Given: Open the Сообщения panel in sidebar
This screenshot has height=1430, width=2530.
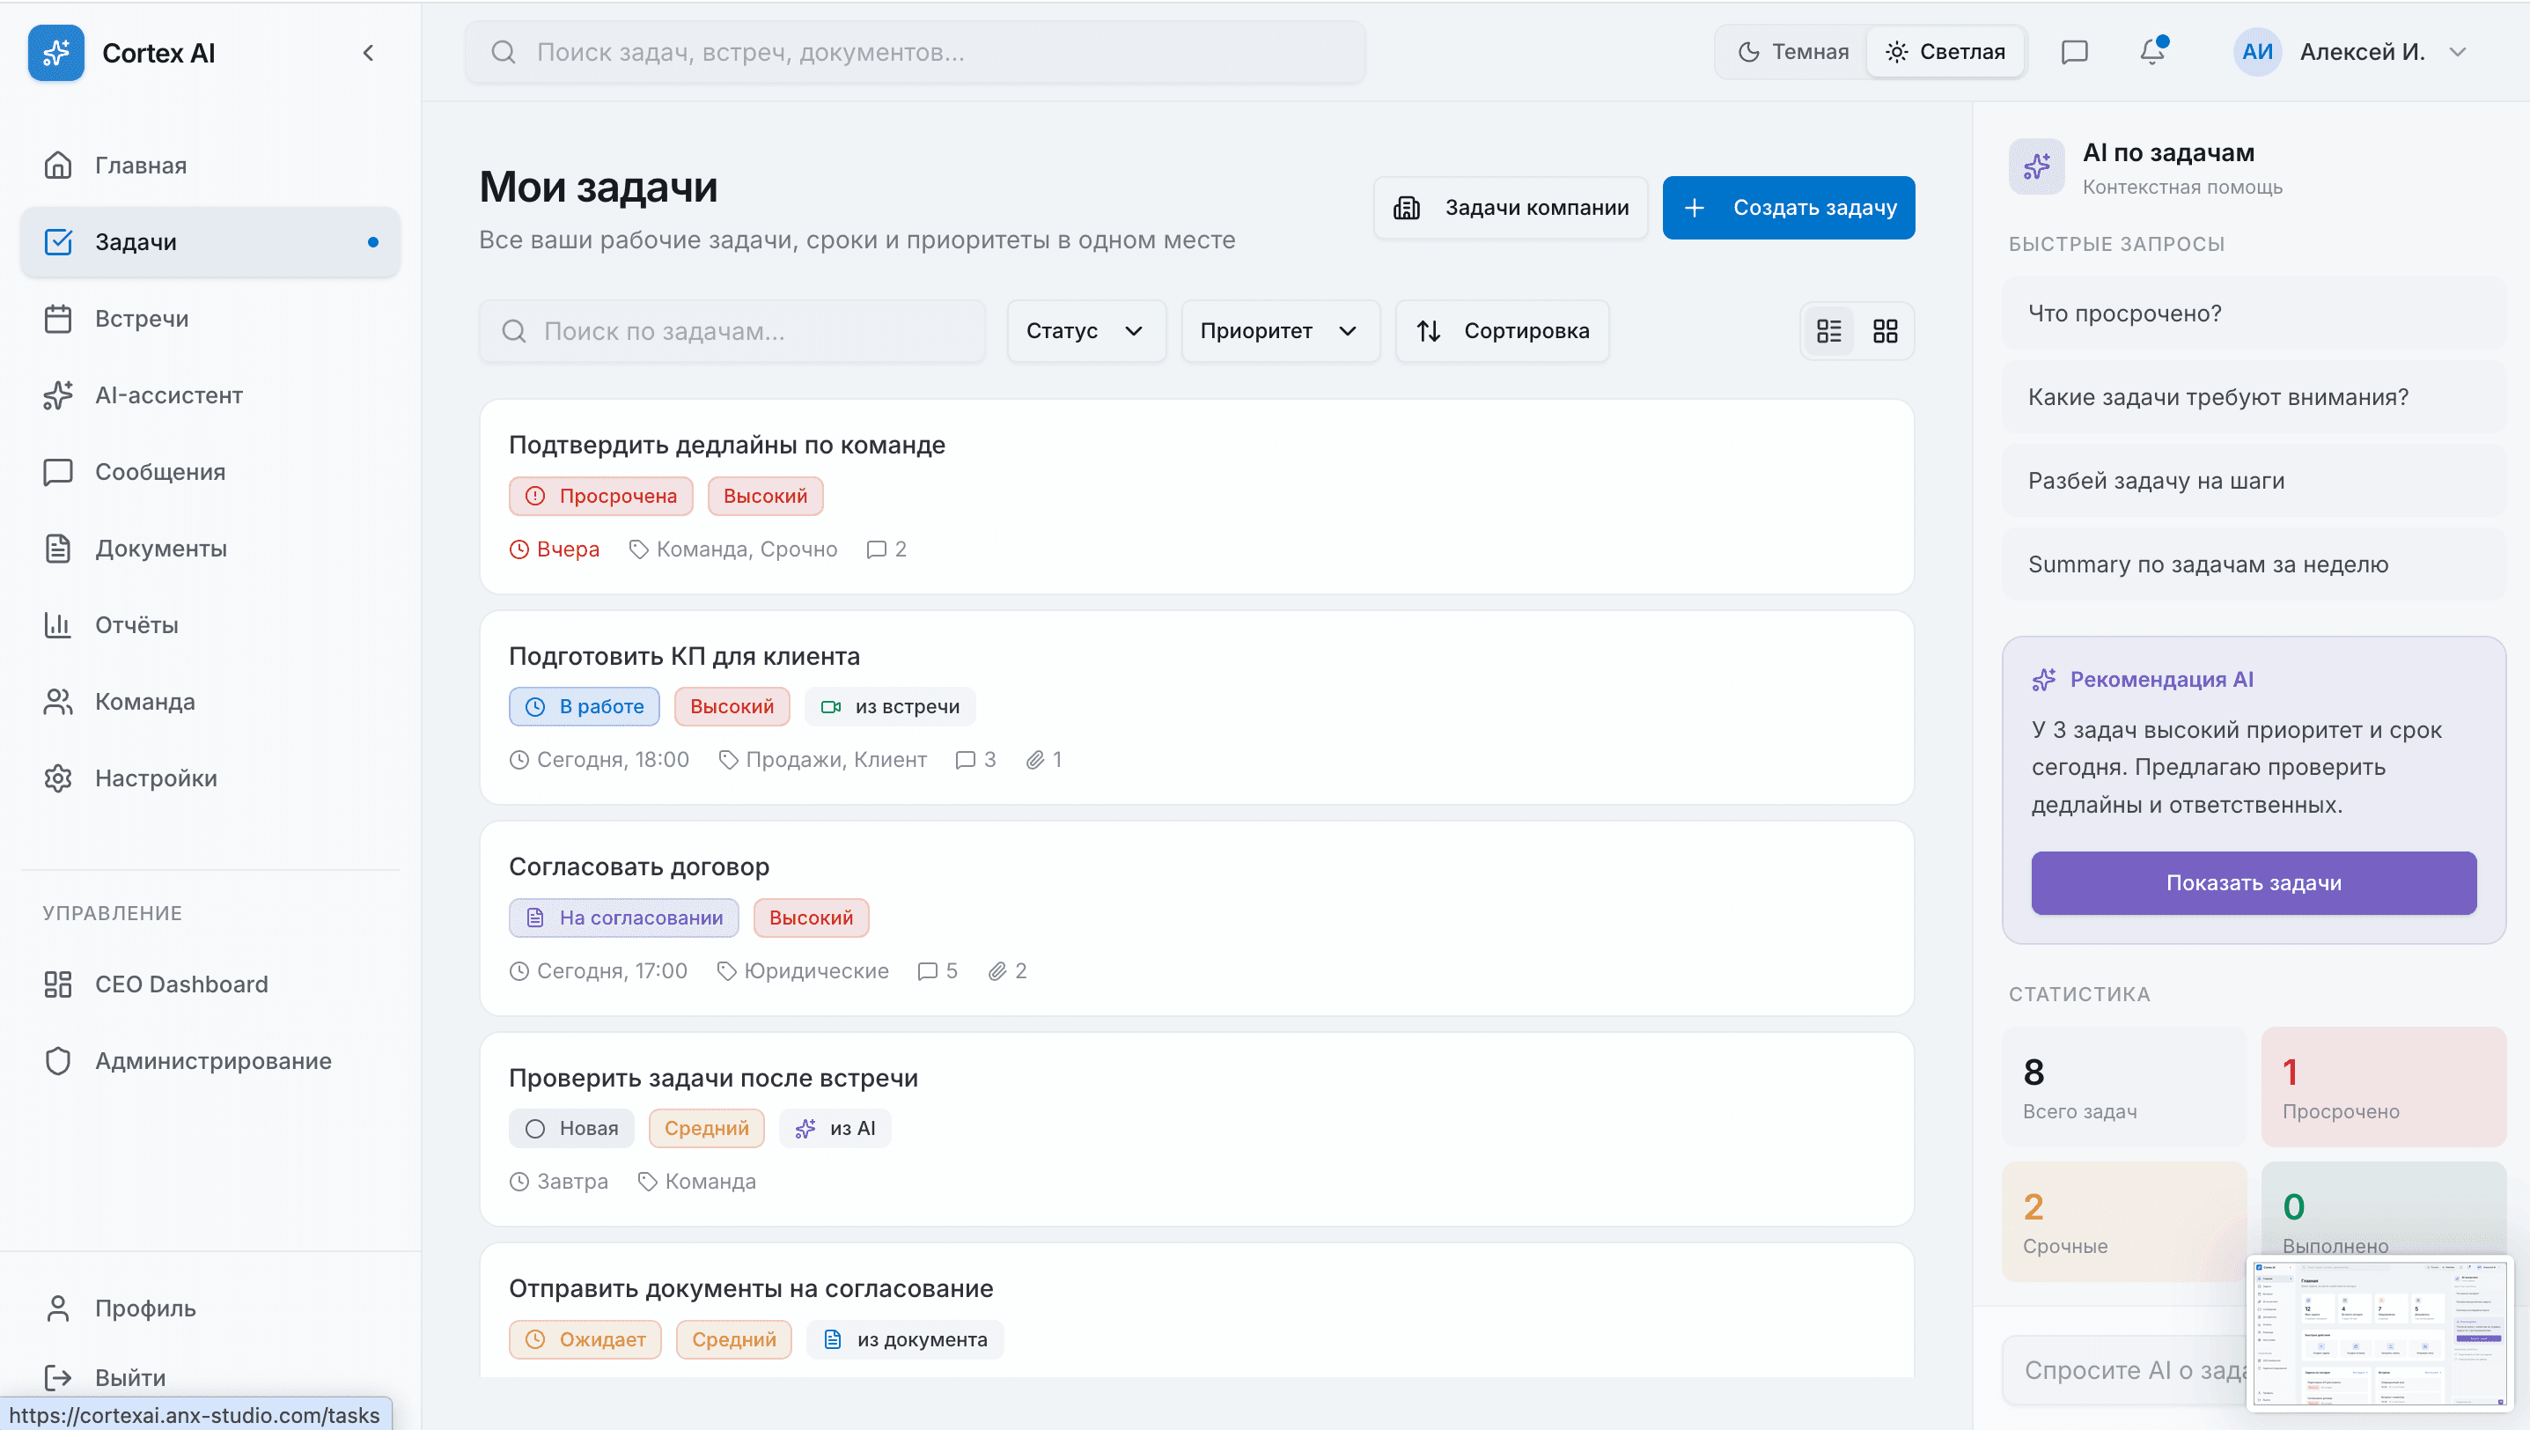Looking at the screenshot, I should pyautogui.click(x=160, y=471).
